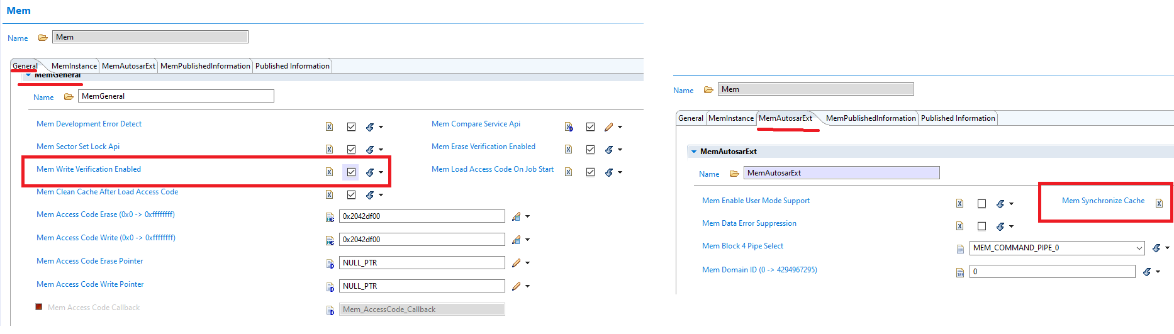Open MemPublishedInformation tab in right panel
1174x334 pixels.
coord(870,118)
